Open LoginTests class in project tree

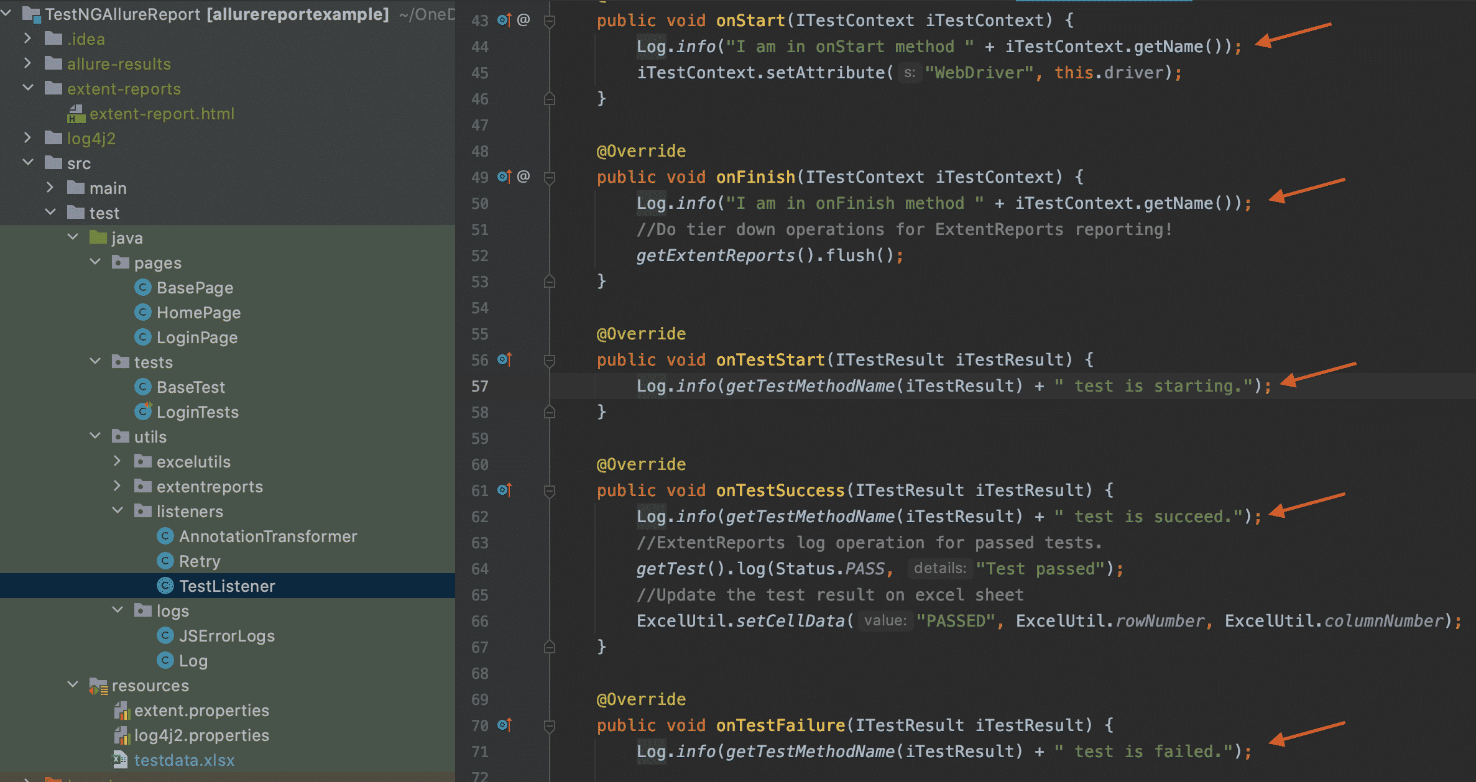pyautogui.click(x=197, y=412)
